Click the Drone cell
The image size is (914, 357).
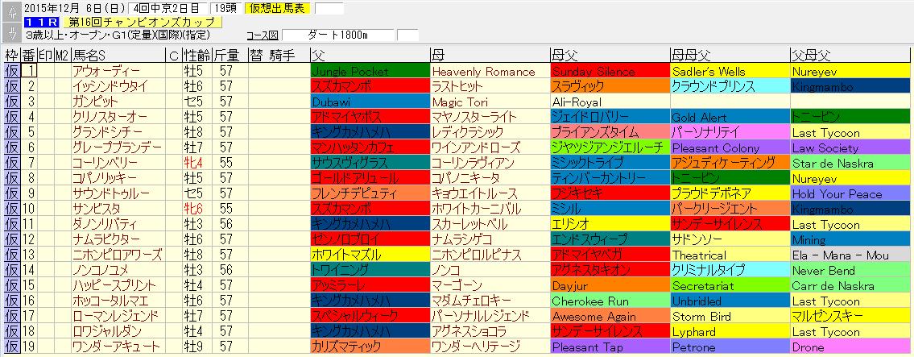click(x=850, y=347)
